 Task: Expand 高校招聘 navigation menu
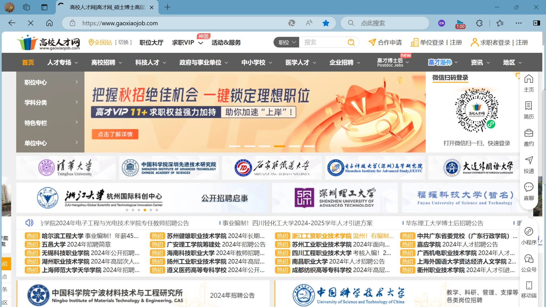click(106, 62)
